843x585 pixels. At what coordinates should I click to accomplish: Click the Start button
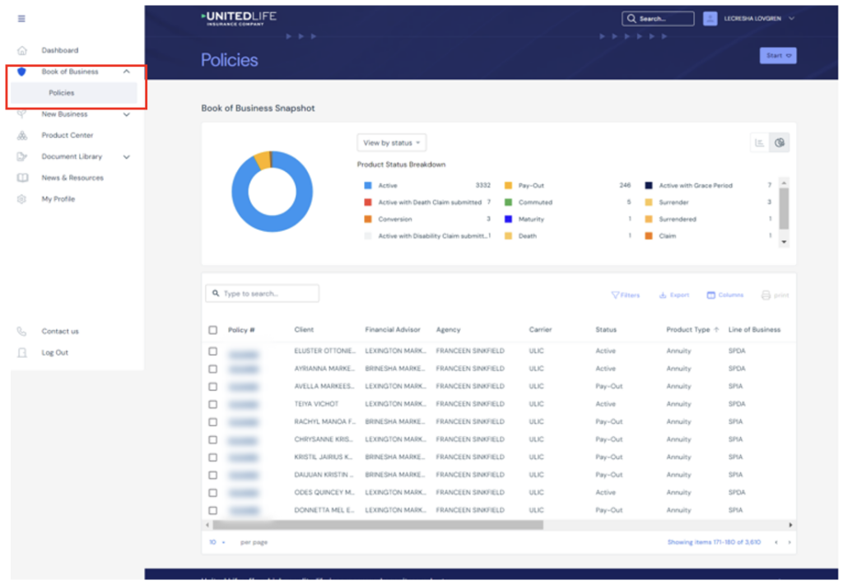pos(777,56)
